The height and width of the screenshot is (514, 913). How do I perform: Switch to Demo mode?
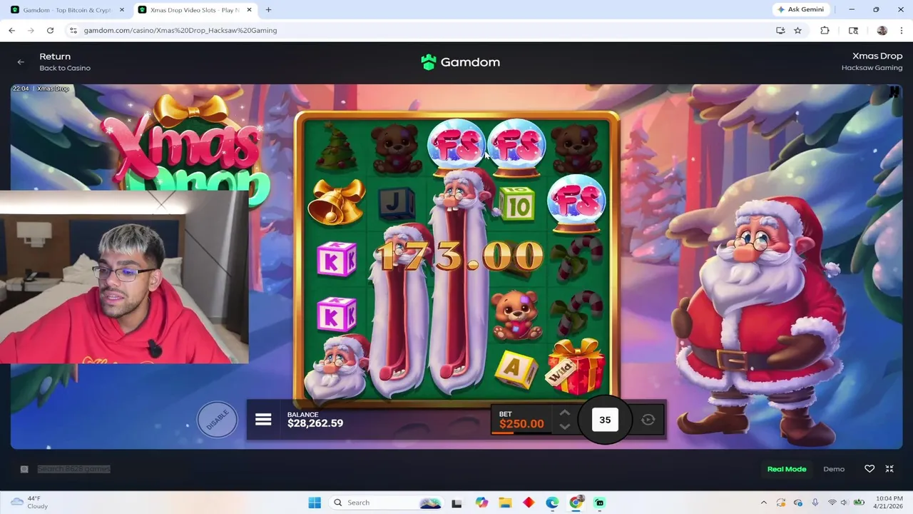point(834,469)
